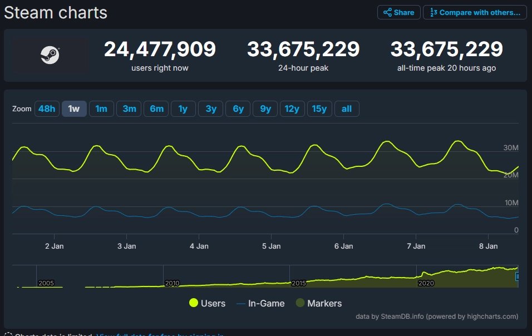Screen dimensions: 532x336
Task: Set chart zoom to 1y
Action: point(183,109)
